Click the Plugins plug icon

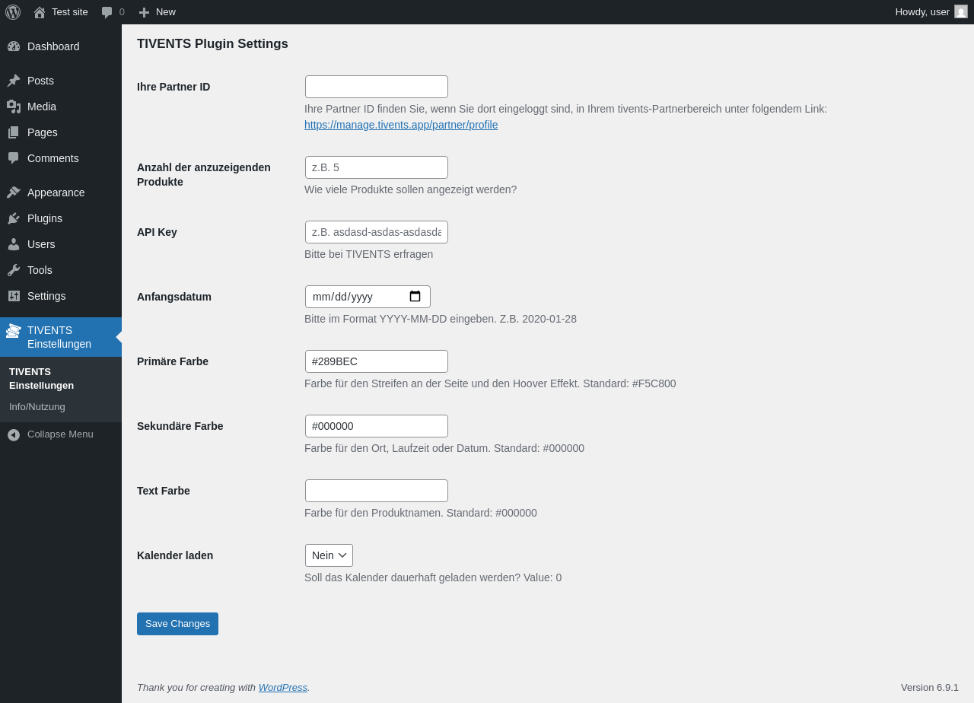pos(14,218)
